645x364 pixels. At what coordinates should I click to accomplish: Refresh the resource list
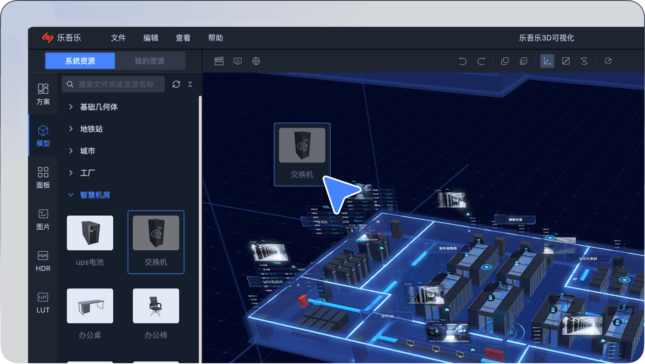(x=176, y=84)
